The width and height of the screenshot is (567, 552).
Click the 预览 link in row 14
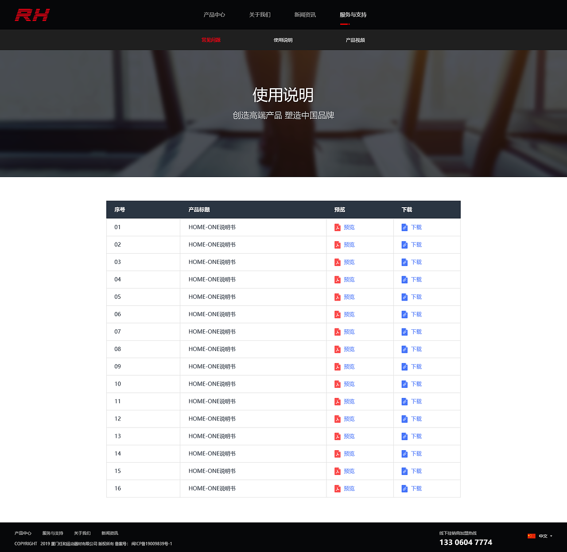click(349, 454)
